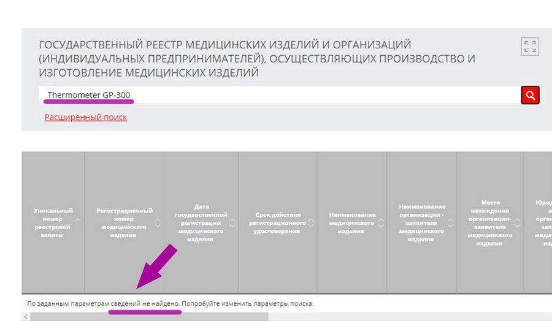Focus the search field containing Thermometer GP-300
This screenshot has width=552, height=321.
coord(280,95)
